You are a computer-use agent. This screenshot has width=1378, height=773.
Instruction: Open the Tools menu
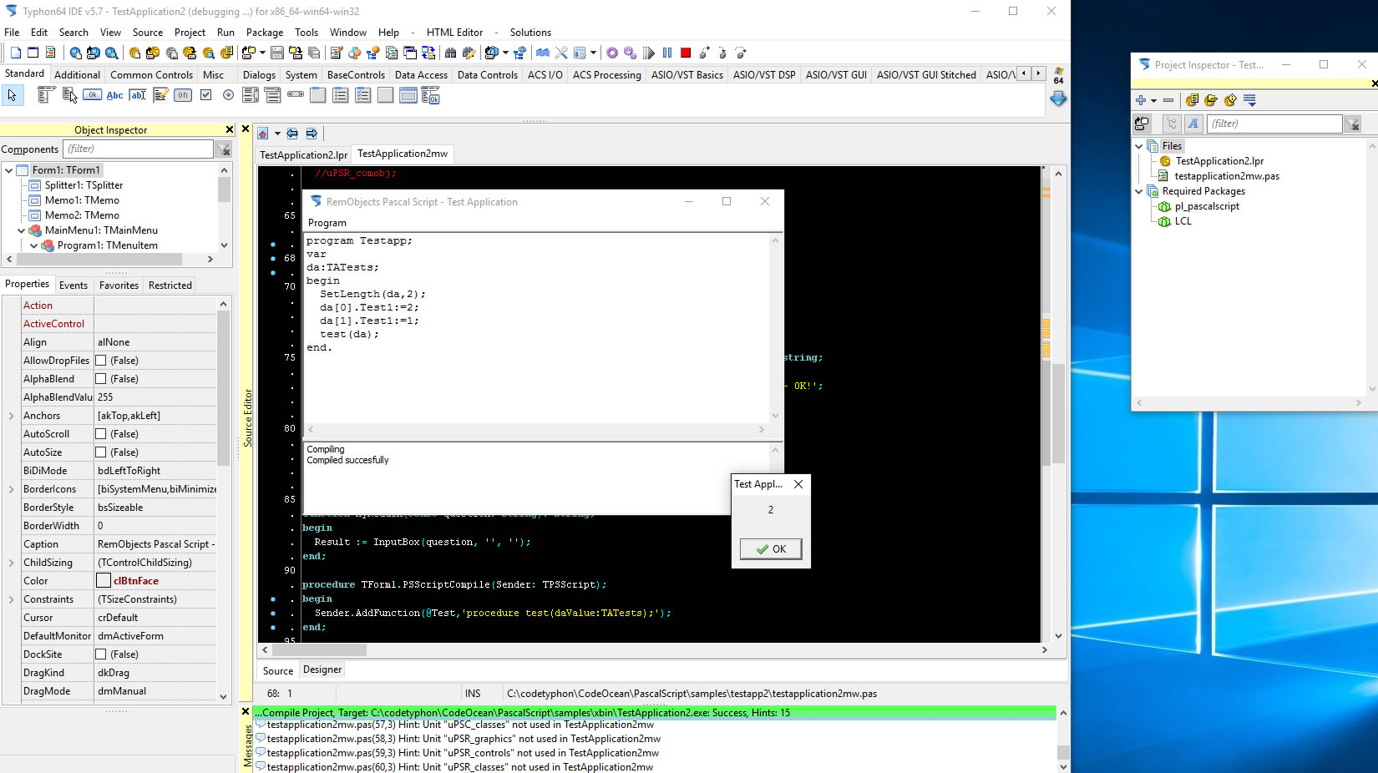[307, 33]
